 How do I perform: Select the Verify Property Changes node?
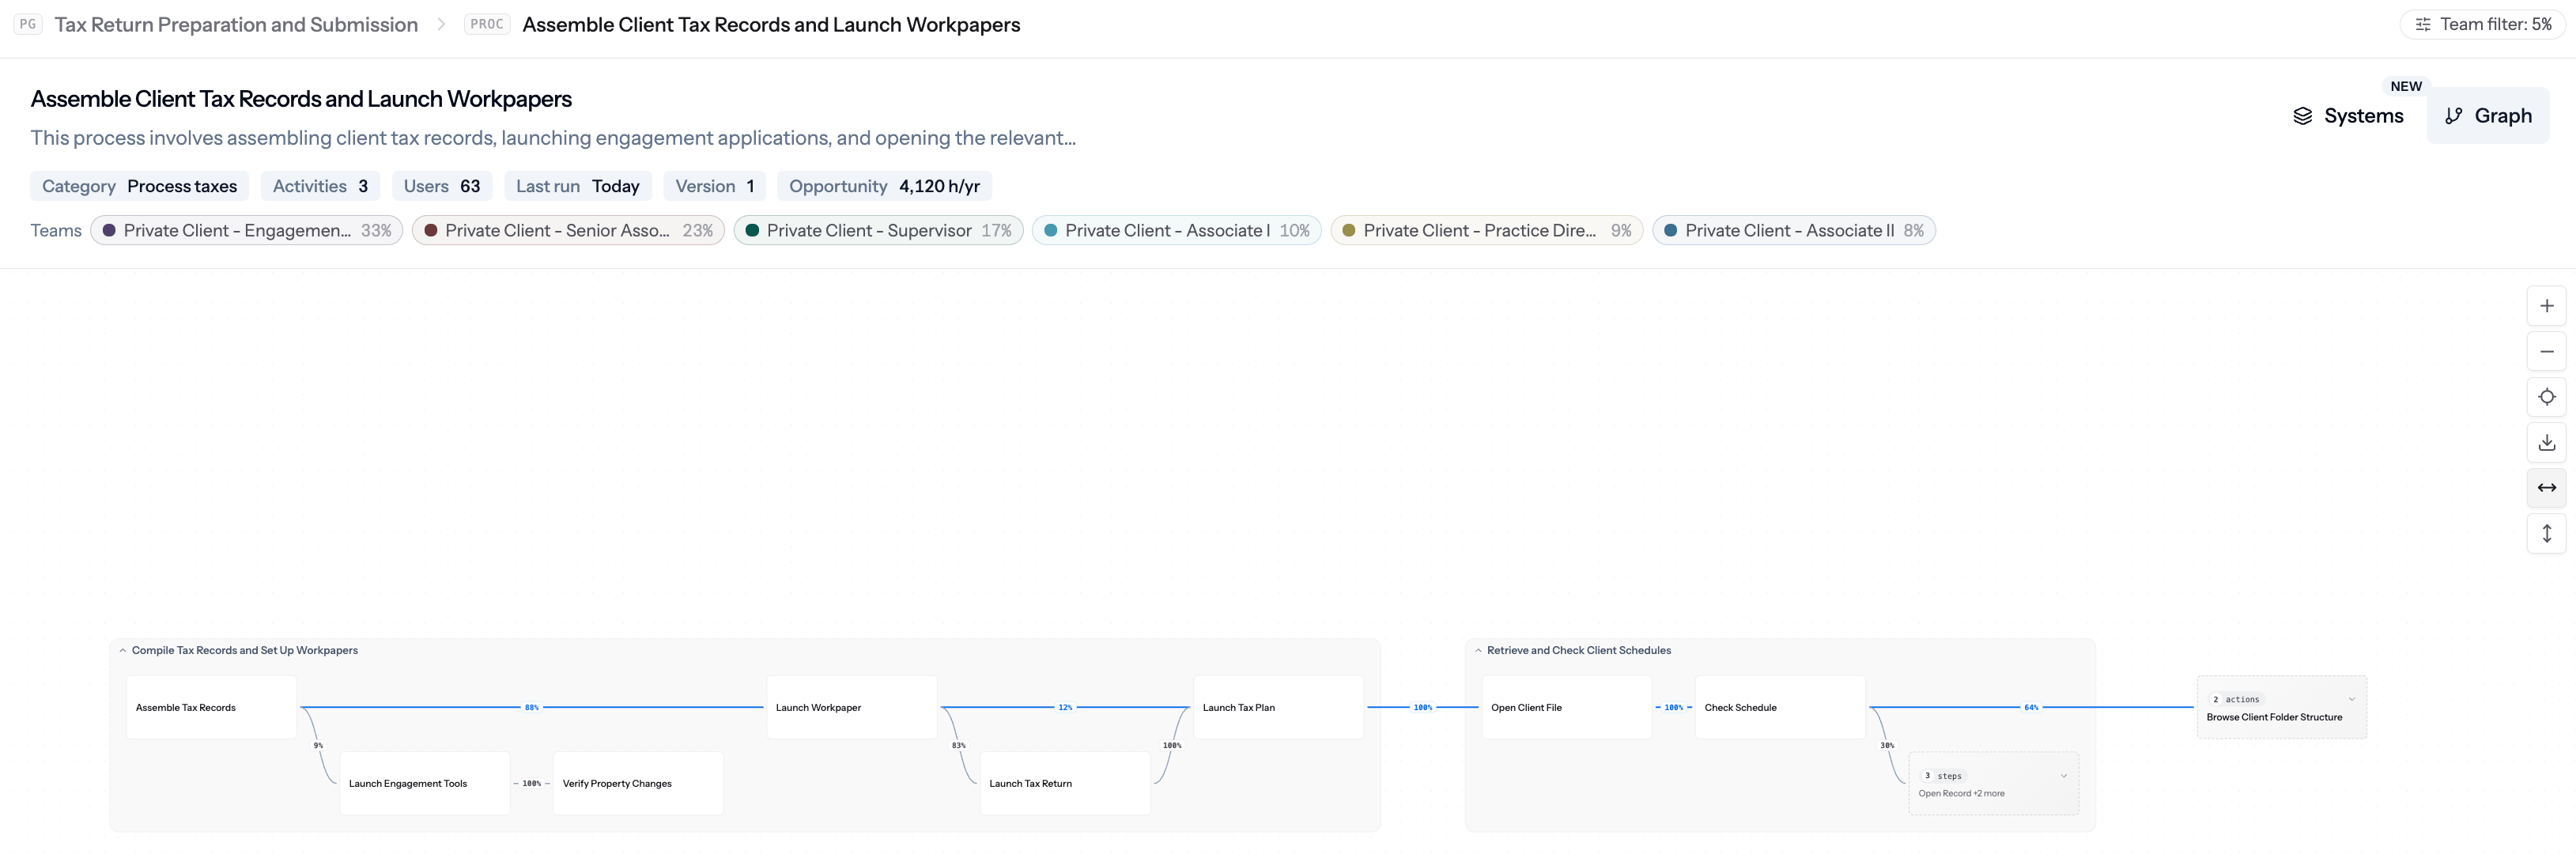coord(638,783)
